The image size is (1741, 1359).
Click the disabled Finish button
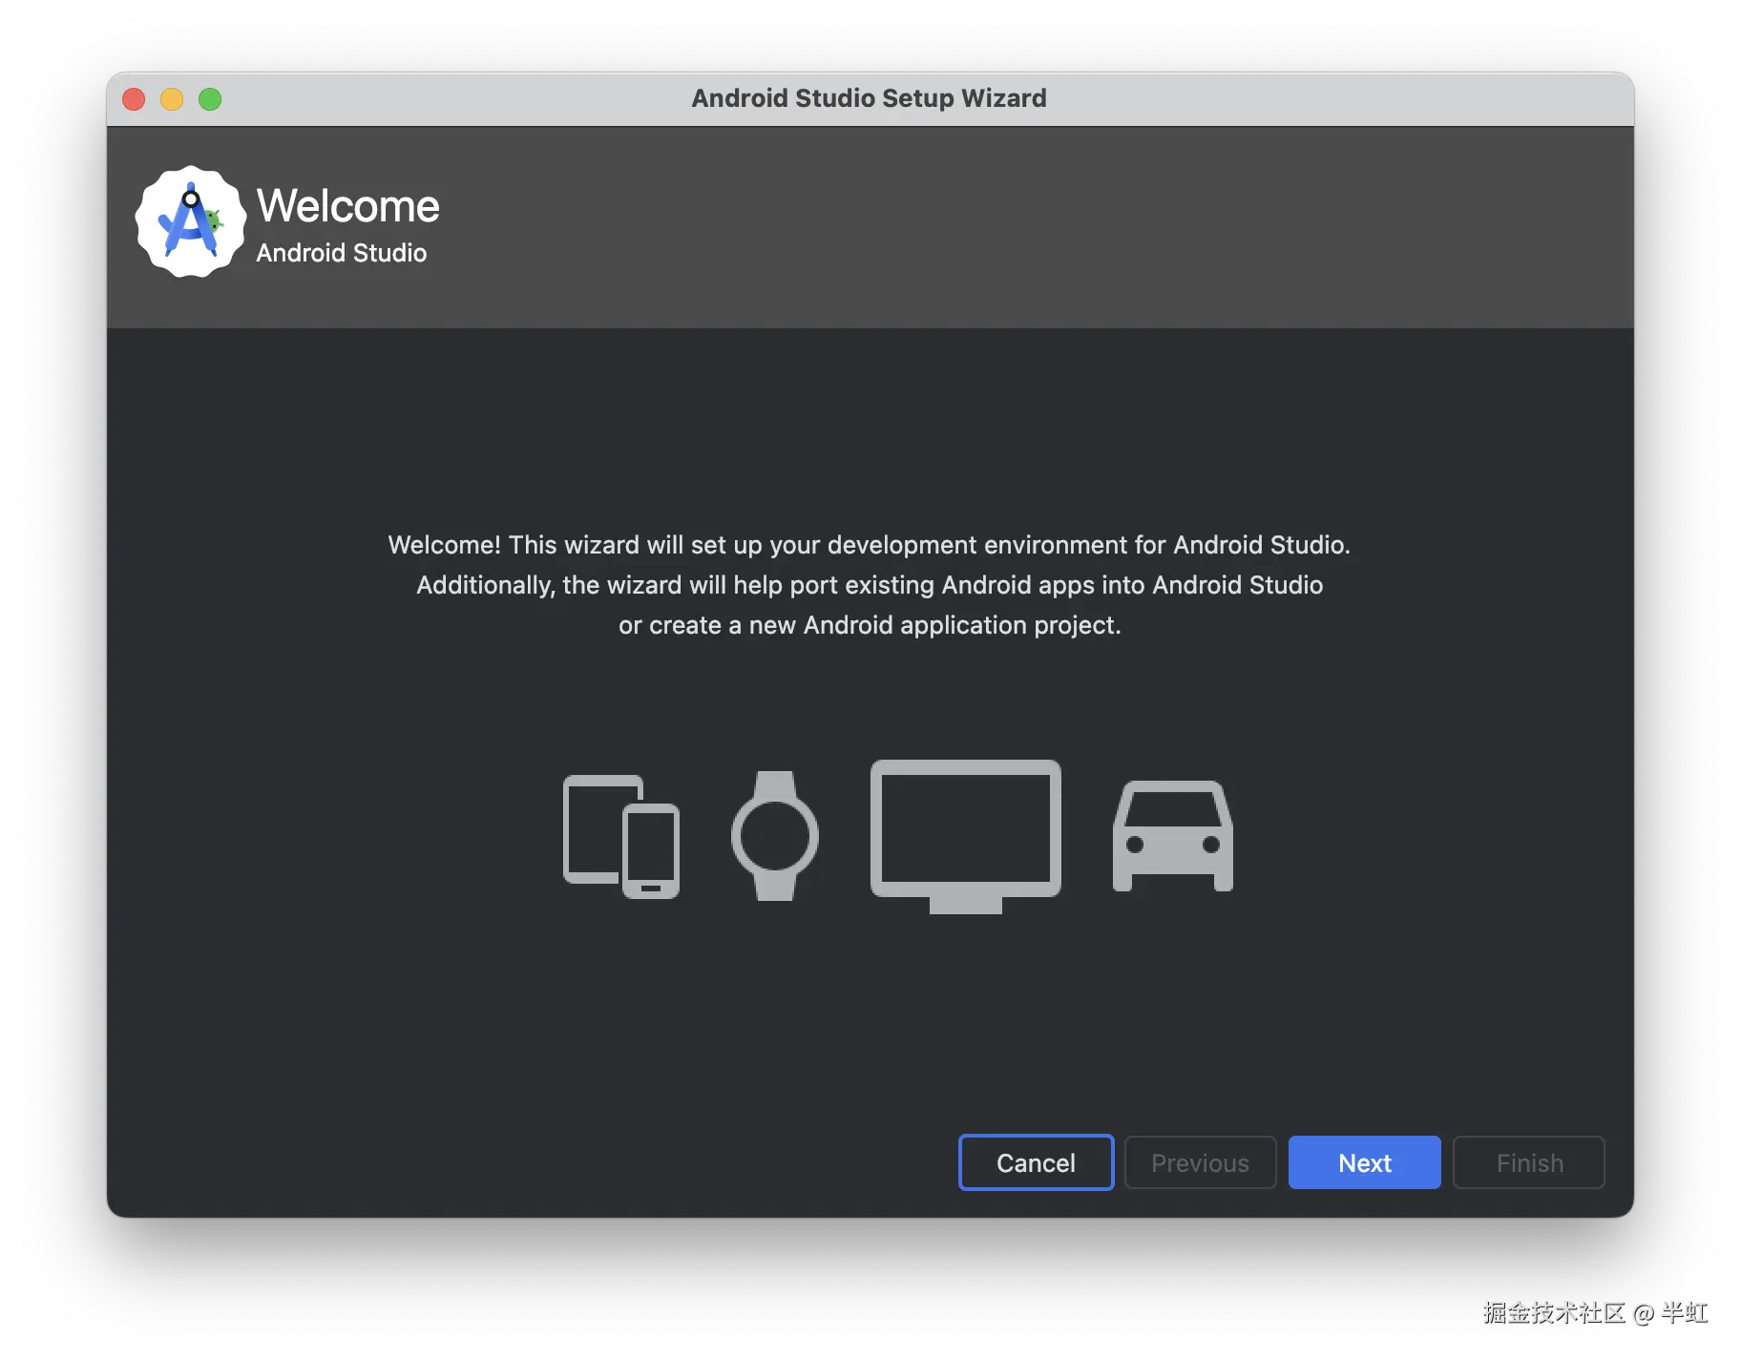[x=1529, y=1162]
